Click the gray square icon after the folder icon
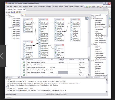Viewport: 115px width, 100px height. coord(20,12)
